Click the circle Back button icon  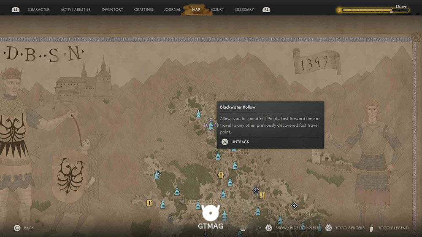(x=17, y=228)
